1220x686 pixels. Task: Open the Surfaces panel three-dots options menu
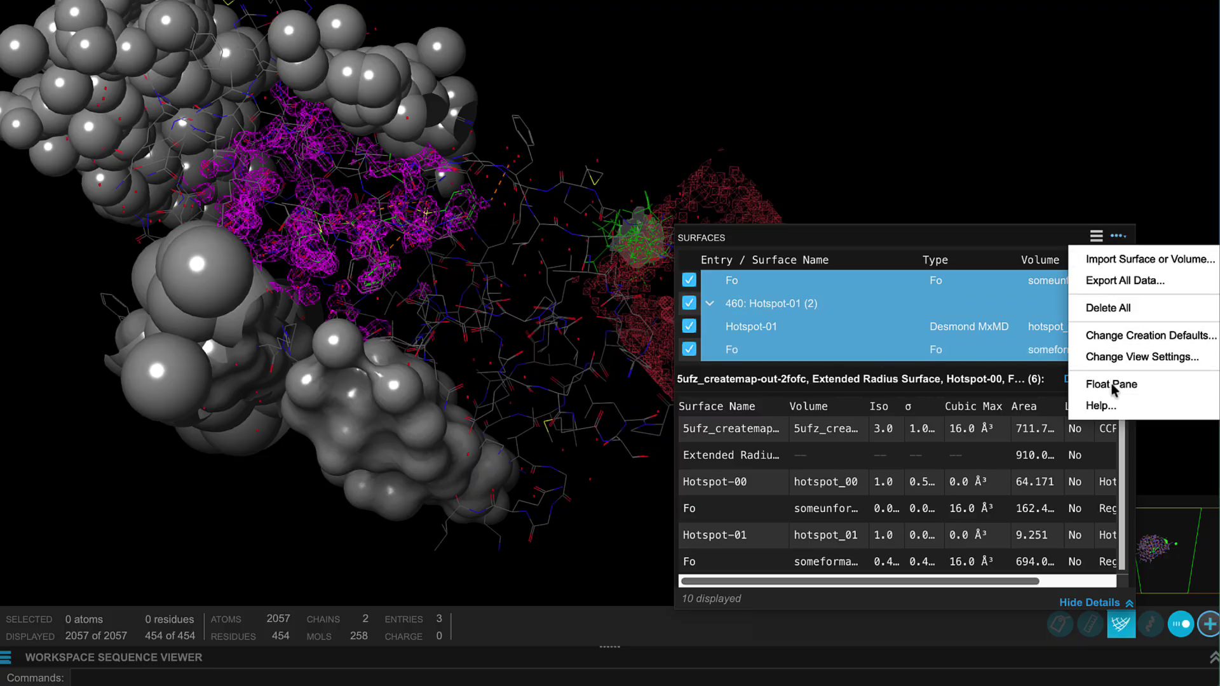click(x=1118, y=236)
